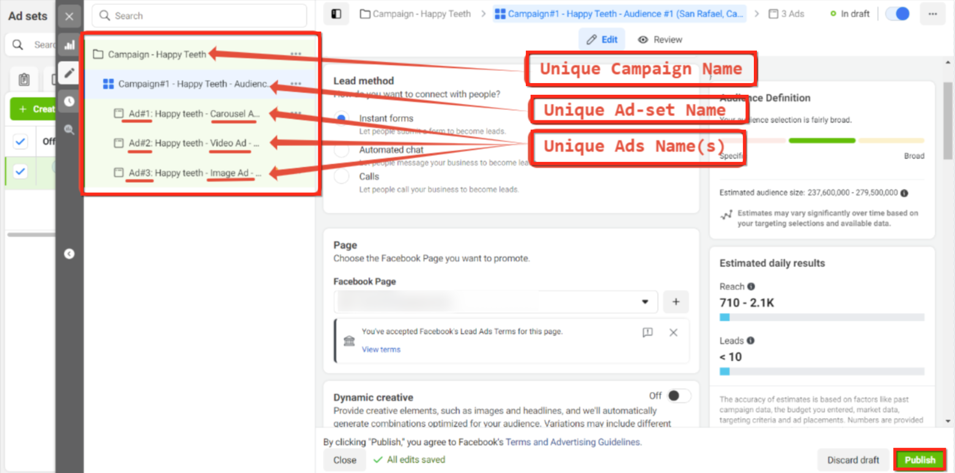
Task: Click the campaign tree Search field
Action: pos(199,16)
